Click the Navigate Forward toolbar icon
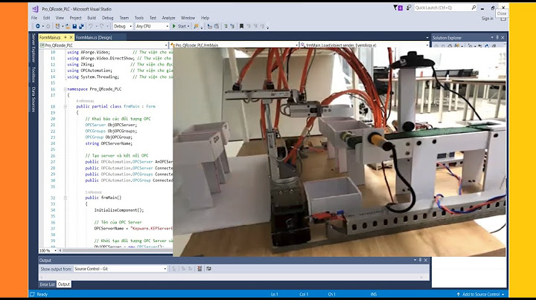Image resolution: width=536 pixels, height=300 pixels. (48, 26)
